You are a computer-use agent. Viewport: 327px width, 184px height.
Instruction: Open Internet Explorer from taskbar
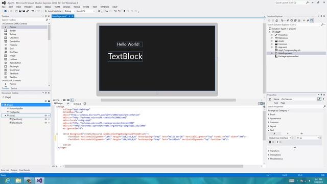(8, 180)
